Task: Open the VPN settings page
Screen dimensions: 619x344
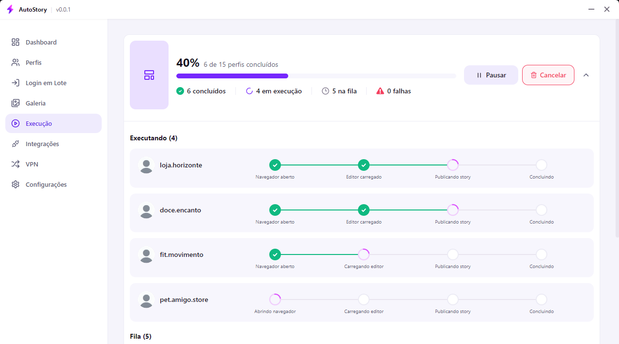Action: pyautogui.click(x=53, y=164)
